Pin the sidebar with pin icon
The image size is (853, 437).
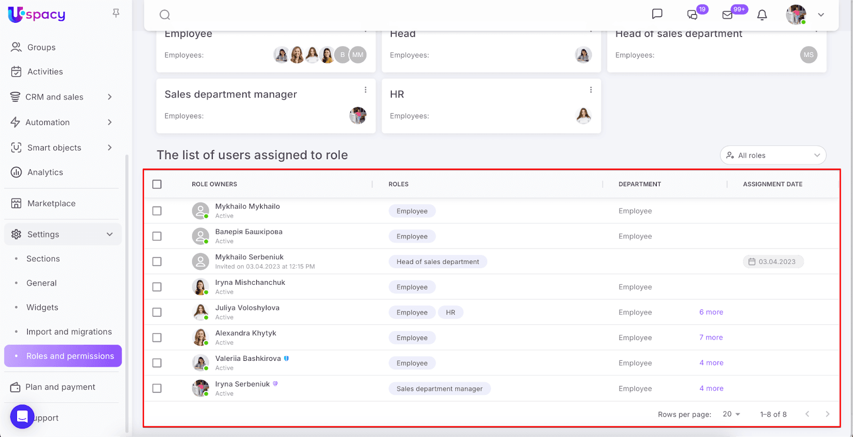[x=116, y=13]
